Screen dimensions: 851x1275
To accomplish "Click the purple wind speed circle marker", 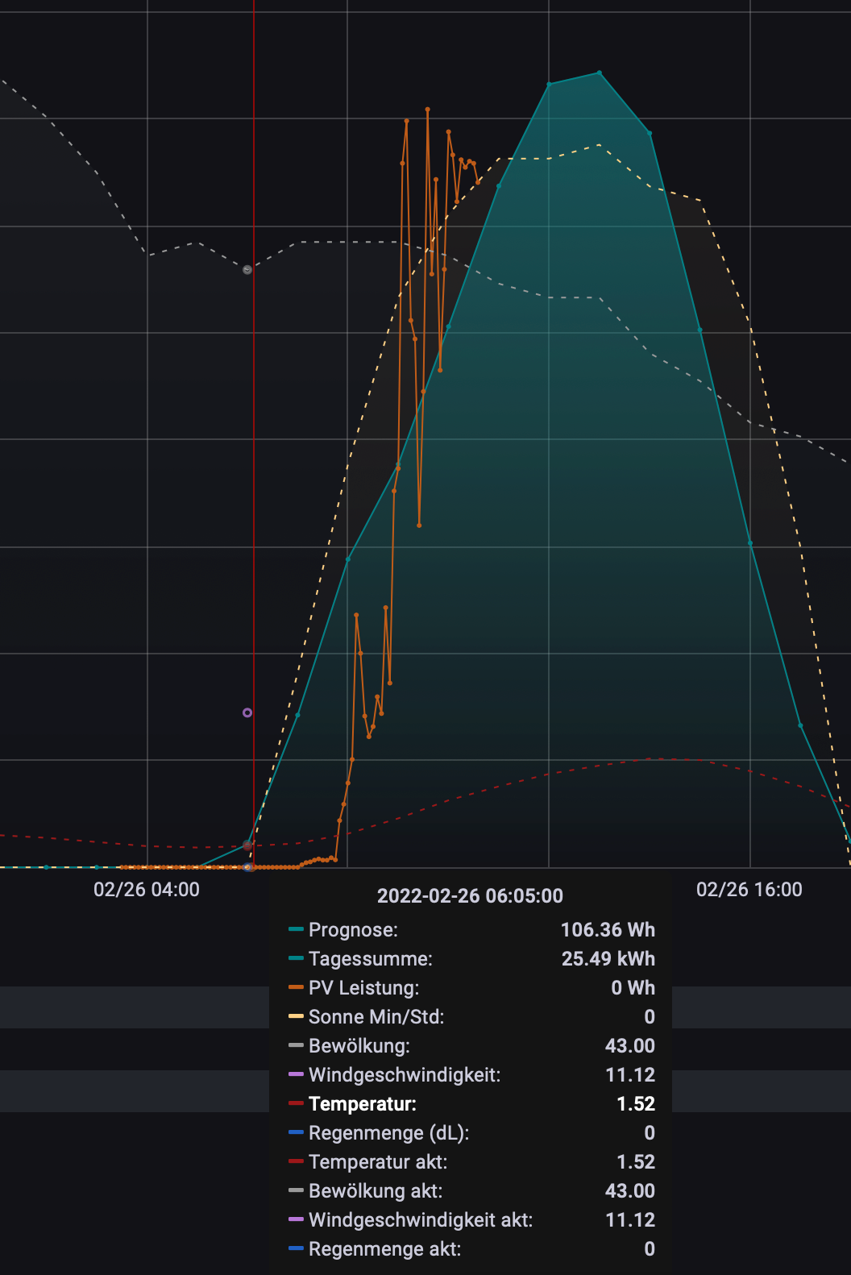I will (247, 712).
